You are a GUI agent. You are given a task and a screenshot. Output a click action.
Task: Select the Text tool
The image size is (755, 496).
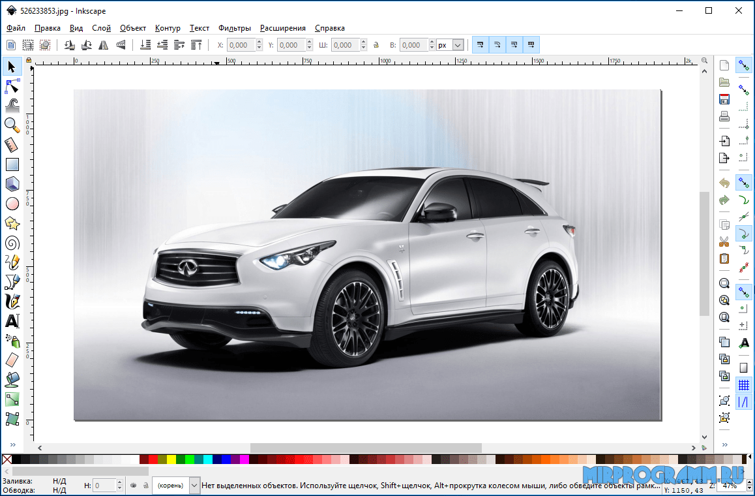tap(12, 321)
